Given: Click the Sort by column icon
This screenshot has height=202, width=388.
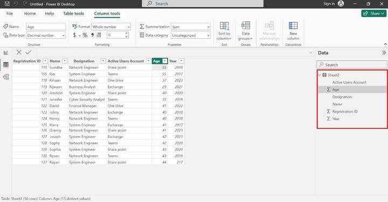Looking at the screenshot, I should (224, 25).
